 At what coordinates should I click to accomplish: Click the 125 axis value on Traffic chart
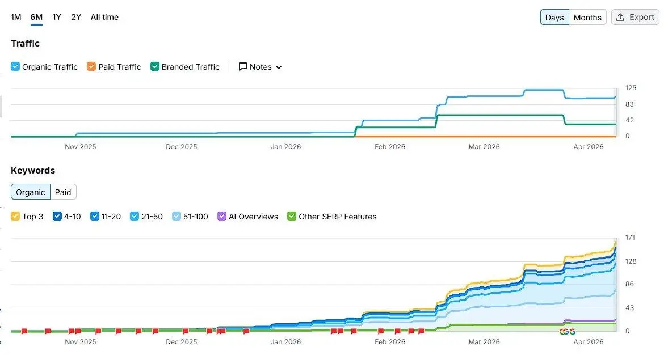coord(631,88)
